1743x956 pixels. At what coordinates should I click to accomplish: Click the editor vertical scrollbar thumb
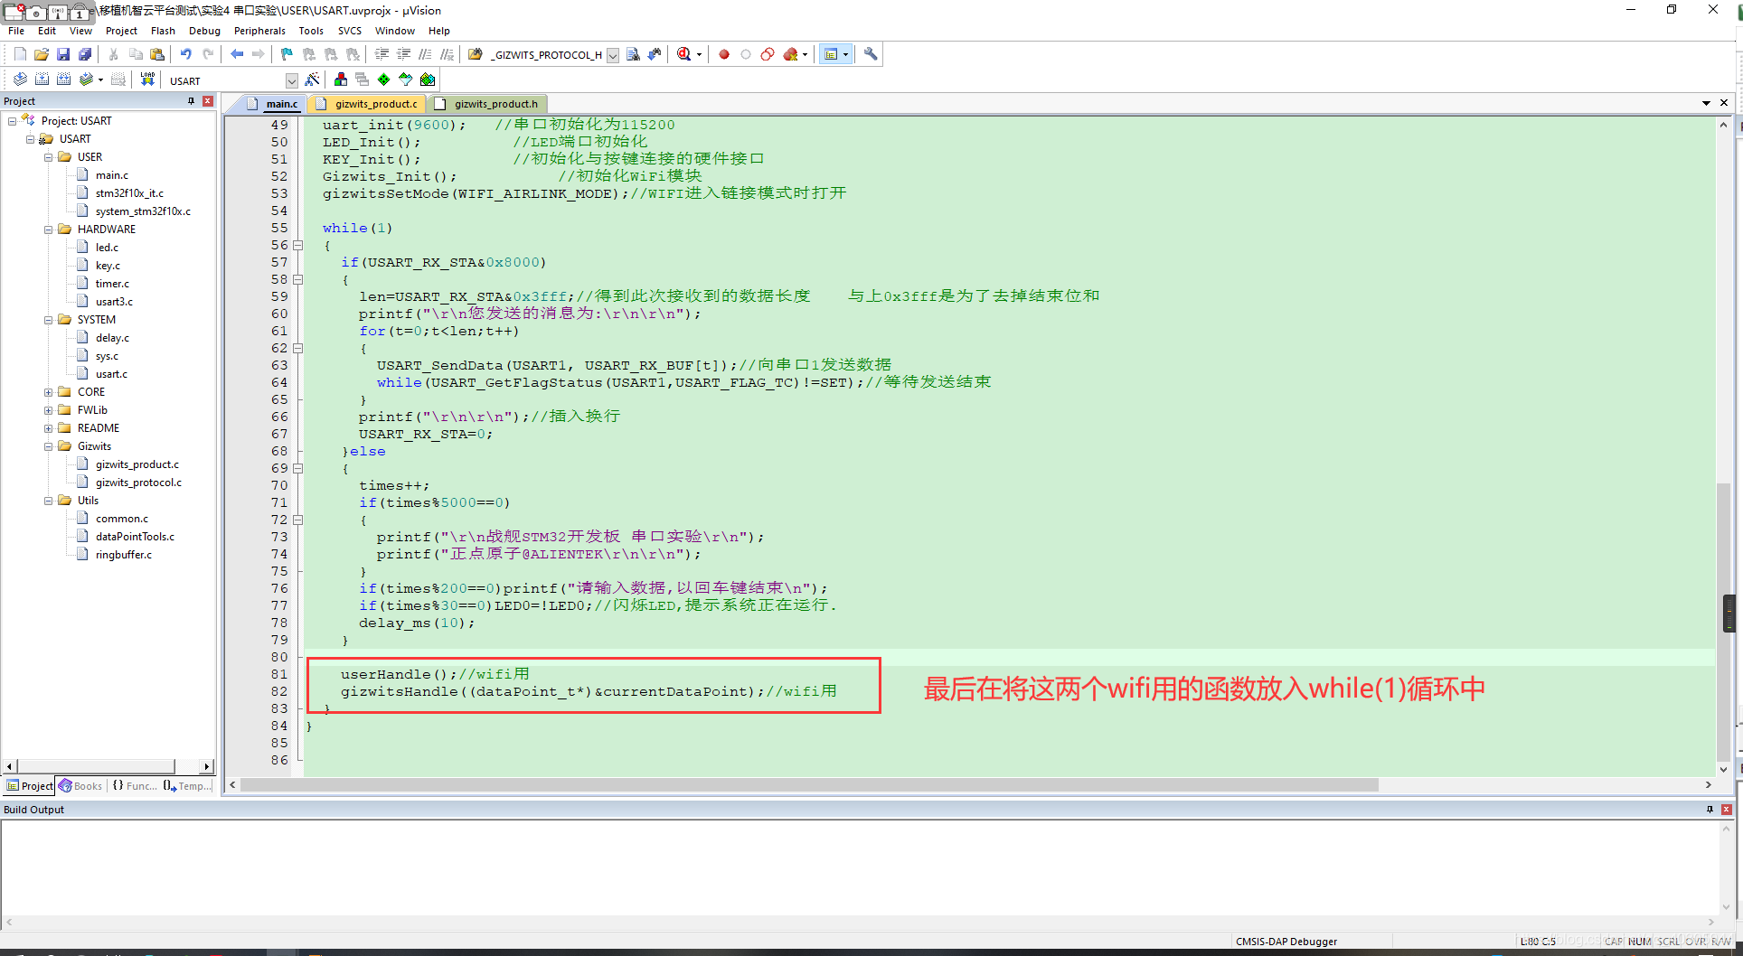click(1723, 623)
